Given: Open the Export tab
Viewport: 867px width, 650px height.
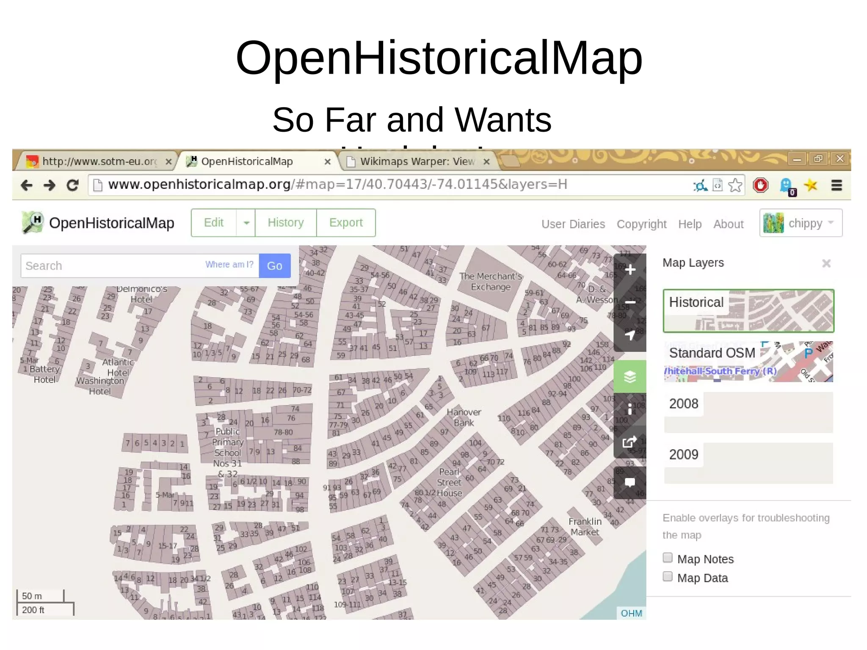Looking at the screenshot, I should [346, 223].
